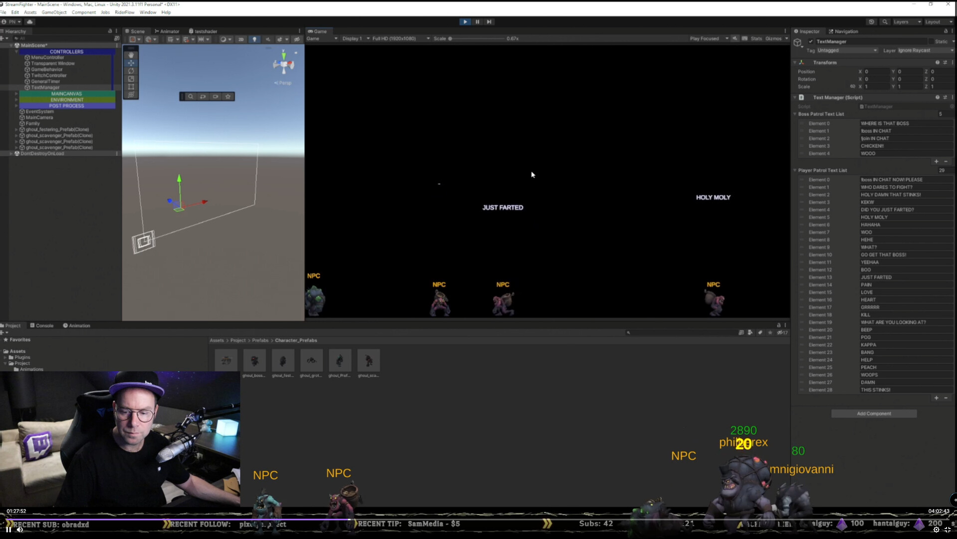The width and height of the screenshot is (957, 539).
Task: Switch to the Animator tab
Action: 167,31
